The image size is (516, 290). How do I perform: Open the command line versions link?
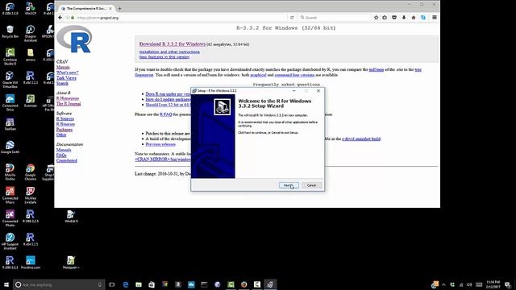pyautogui.click(x=294, y=75)
